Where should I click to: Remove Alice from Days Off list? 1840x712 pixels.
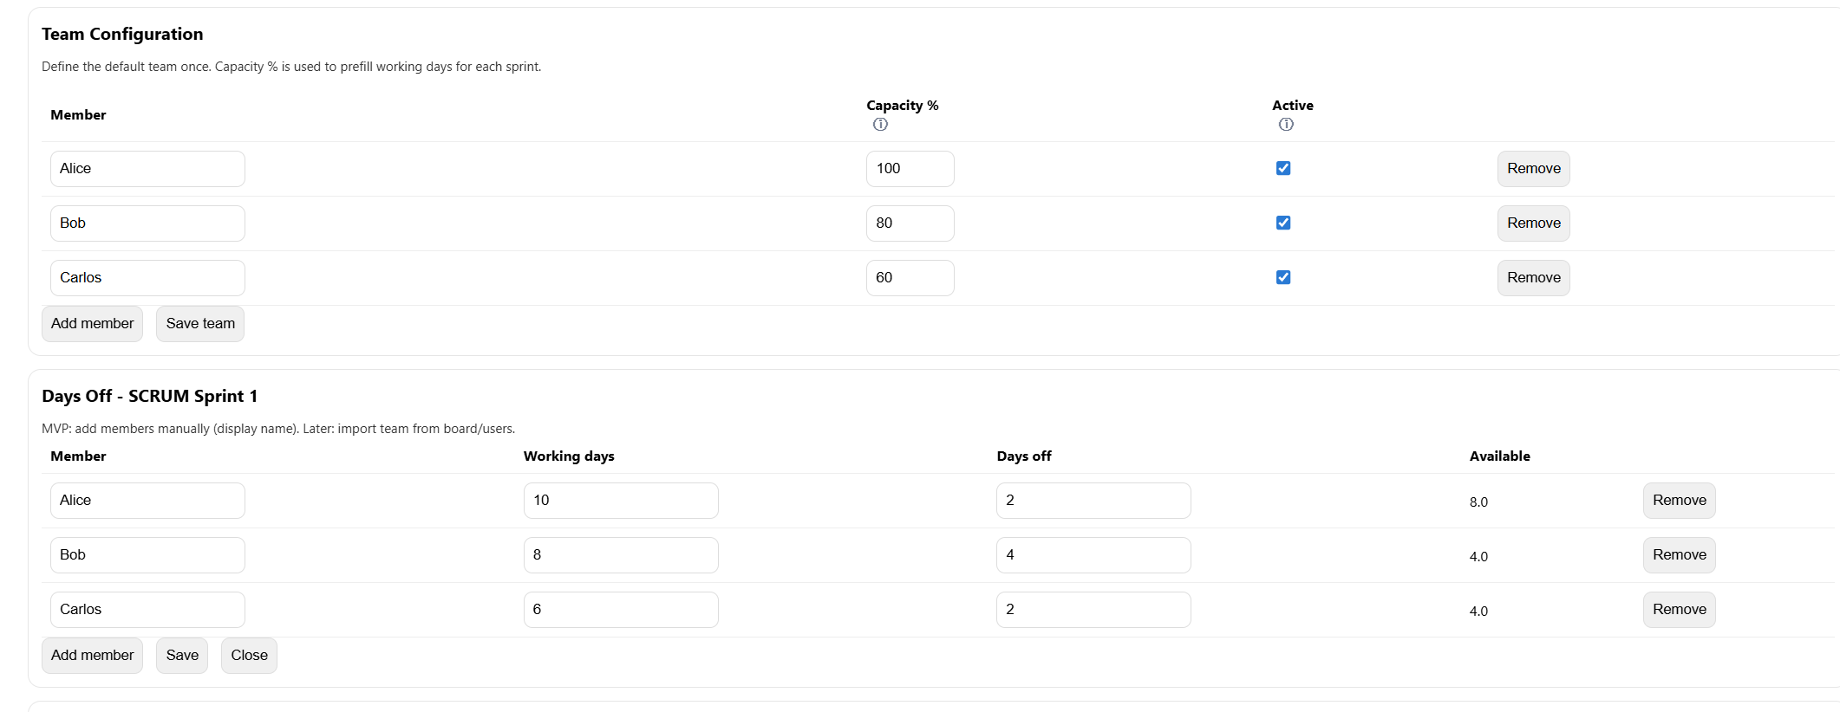click(1679, 501)
